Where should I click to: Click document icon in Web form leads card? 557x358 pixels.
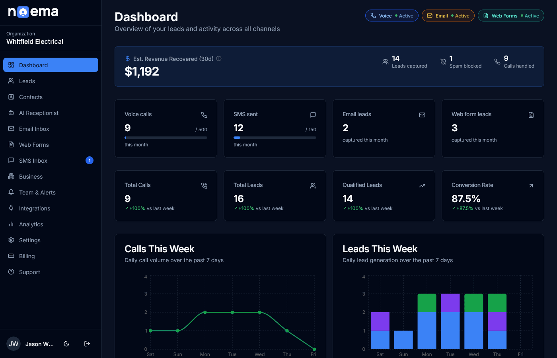(x=531, y=115)
